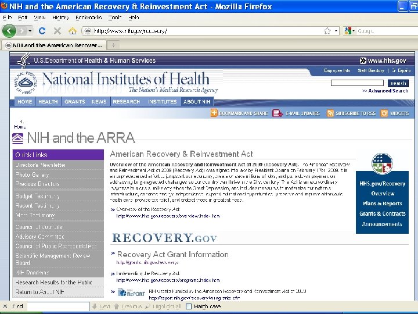418x314 pixels.
Task: Click the Firefox icon in title bar
Action: coord(3,6)
